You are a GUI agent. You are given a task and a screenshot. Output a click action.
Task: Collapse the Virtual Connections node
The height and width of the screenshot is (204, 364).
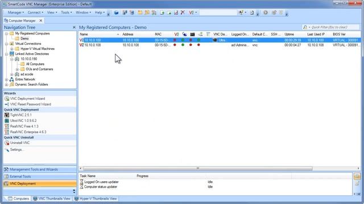pos(6,44)
